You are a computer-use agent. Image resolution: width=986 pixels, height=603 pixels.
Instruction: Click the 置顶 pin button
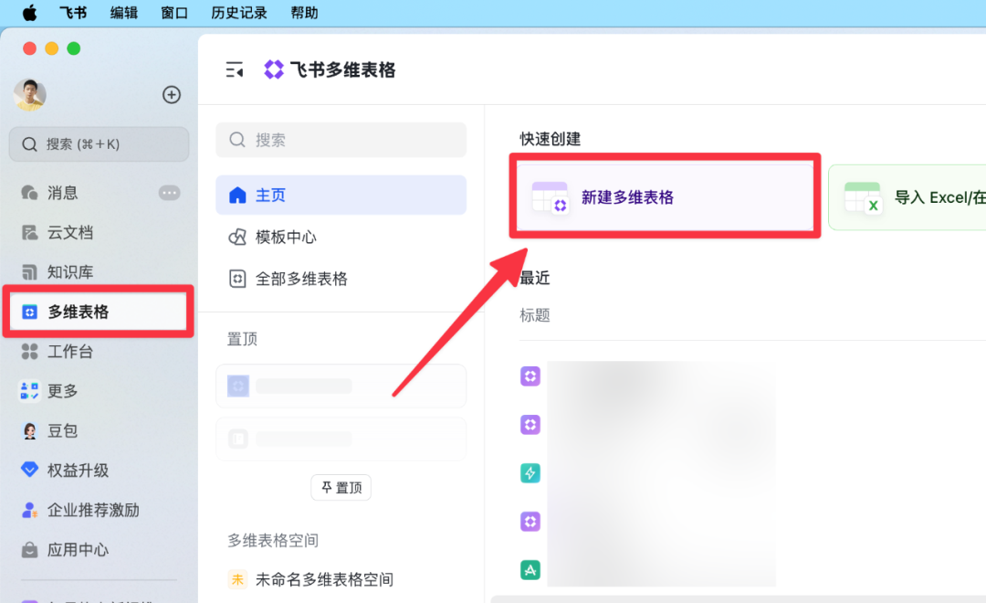341,488
